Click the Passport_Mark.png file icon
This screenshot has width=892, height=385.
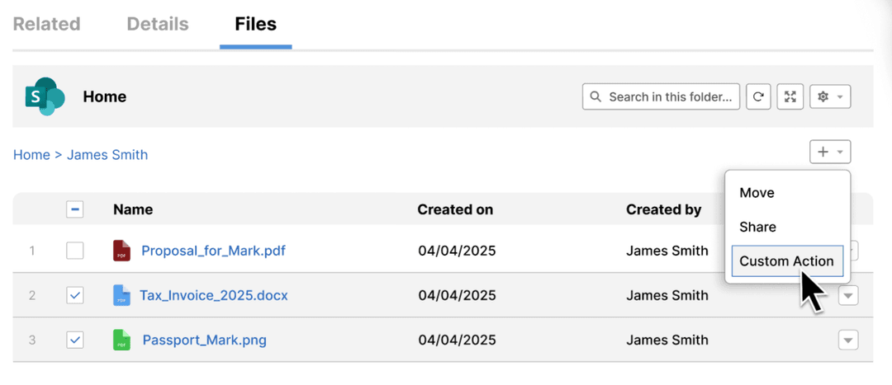pos(121,340)
